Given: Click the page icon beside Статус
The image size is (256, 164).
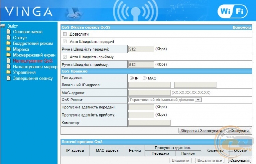Looking at the screenshot, I should click(9, 38).
